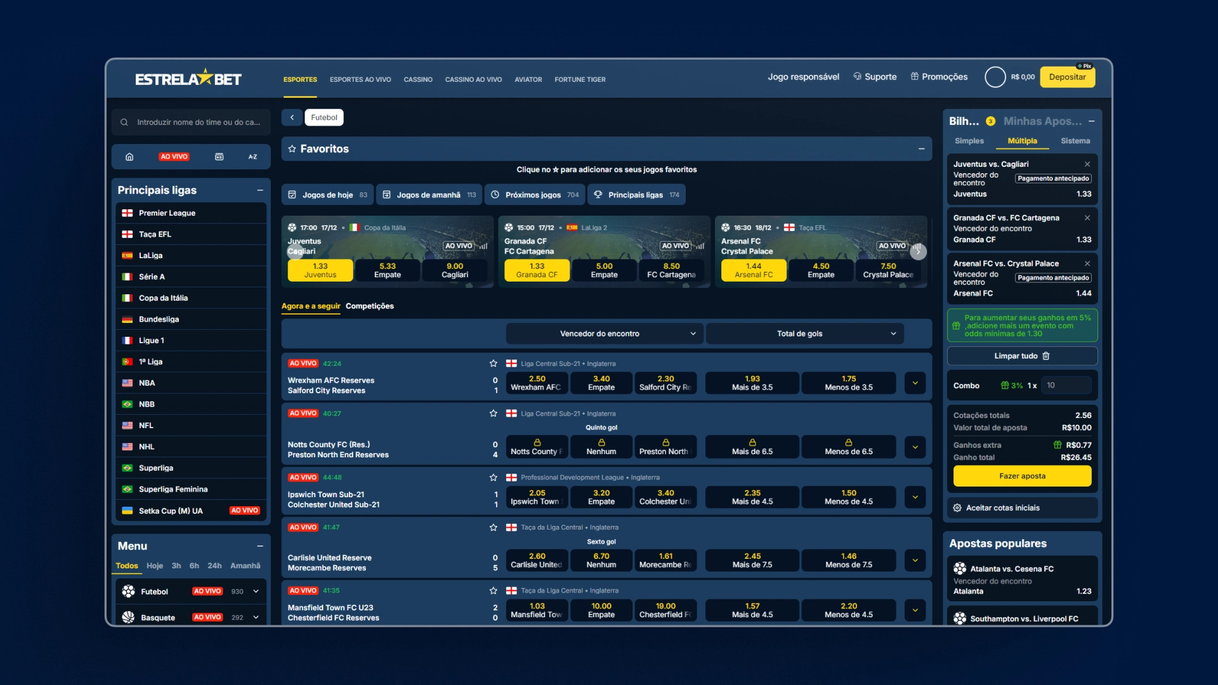
Task: Open the Vencedor do encontro dropdown
Action: tap(605, 334)
